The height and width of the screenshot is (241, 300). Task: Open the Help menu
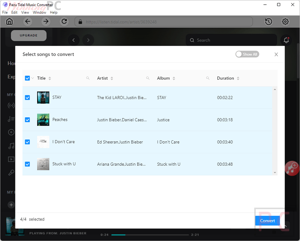point(54,12)
